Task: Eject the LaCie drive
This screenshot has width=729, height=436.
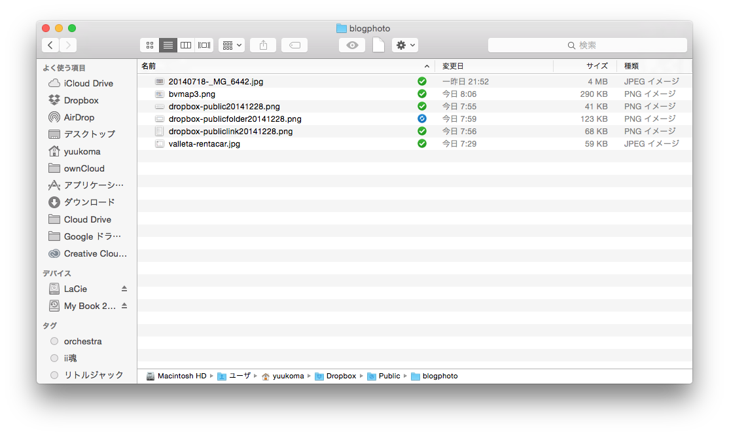Action: pyautogui.click(x=124, y=289)
